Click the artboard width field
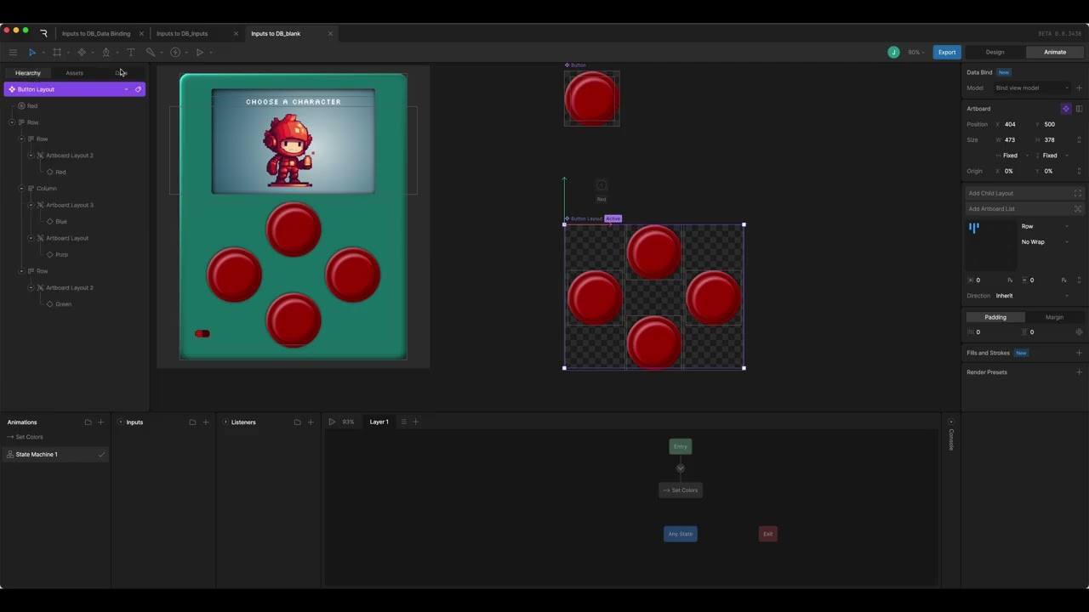Viewport: 1089px width, 612px height. pyautogui.click(x=1015, y=140)
